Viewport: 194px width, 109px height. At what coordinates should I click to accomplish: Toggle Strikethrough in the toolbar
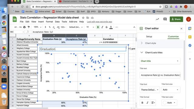point(106,27)
